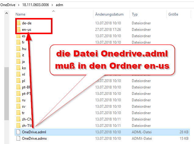Click the ja folder icon

18,62
